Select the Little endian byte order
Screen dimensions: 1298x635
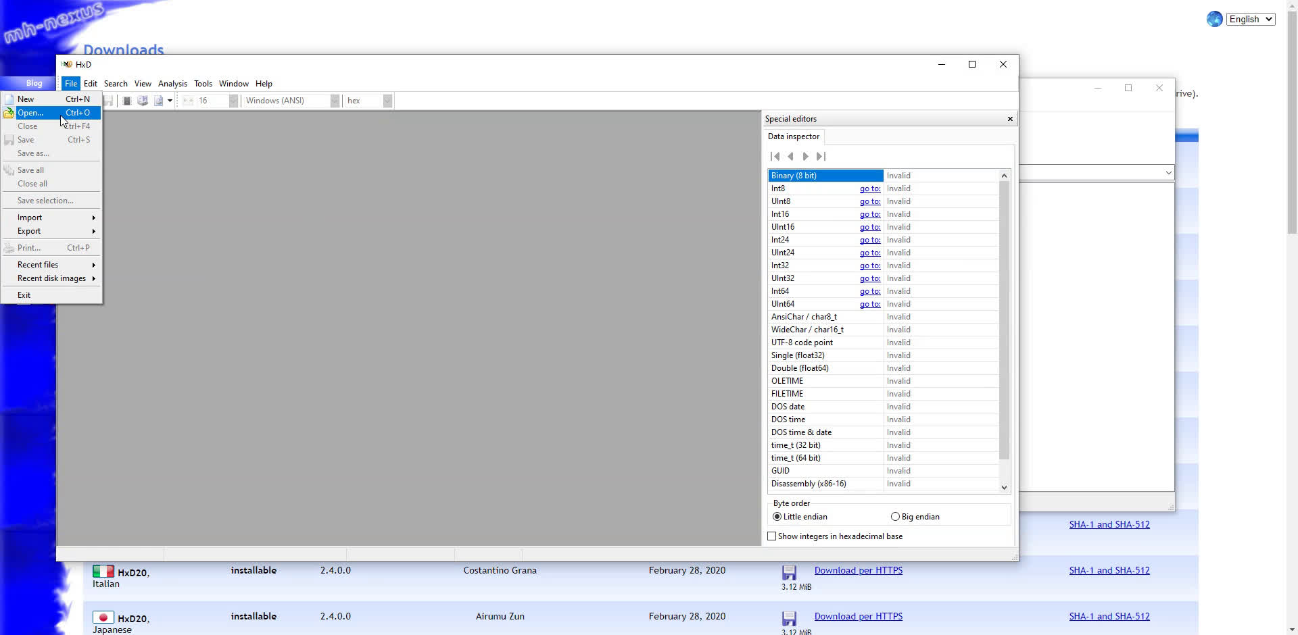pyautogui.click(x=777, y=517)
